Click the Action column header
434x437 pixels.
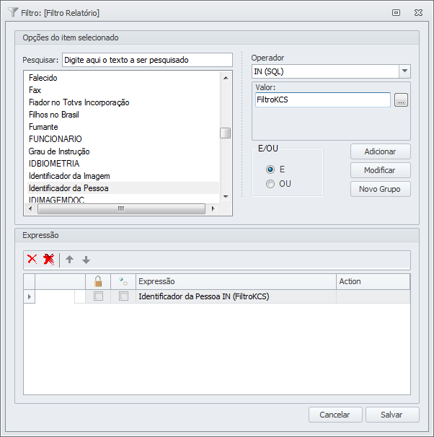click(x=373, y=281)
